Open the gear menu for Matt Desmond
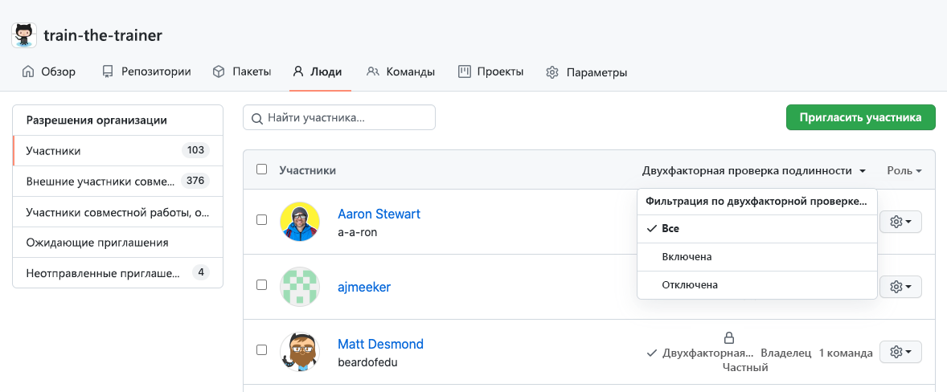The height and width of the screenshot is (392, 947). click(x=900, y=352)
